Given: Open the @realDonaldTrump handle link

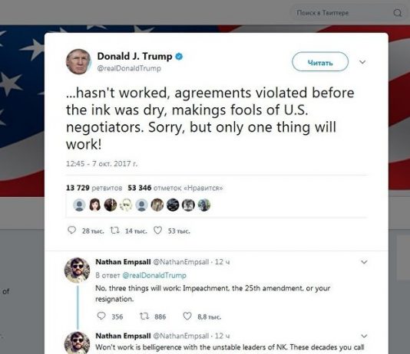Looking at the screenshot, I should point(129,68).
